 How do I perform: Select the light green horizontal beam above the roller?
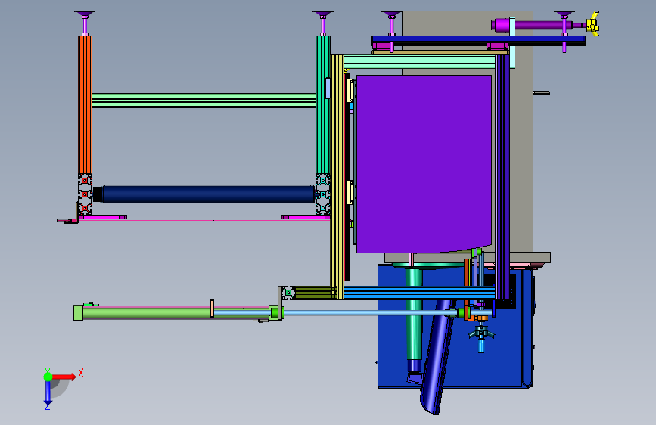(x=204, y=101)
